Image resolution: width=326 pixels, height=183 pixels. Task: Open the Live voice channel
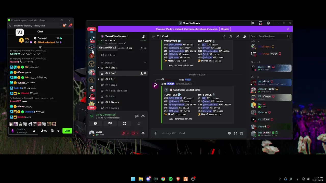124,55
